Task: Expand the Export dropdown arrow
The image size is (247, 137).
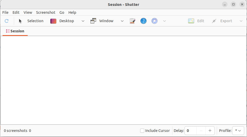Action: [x=241, y=21]
